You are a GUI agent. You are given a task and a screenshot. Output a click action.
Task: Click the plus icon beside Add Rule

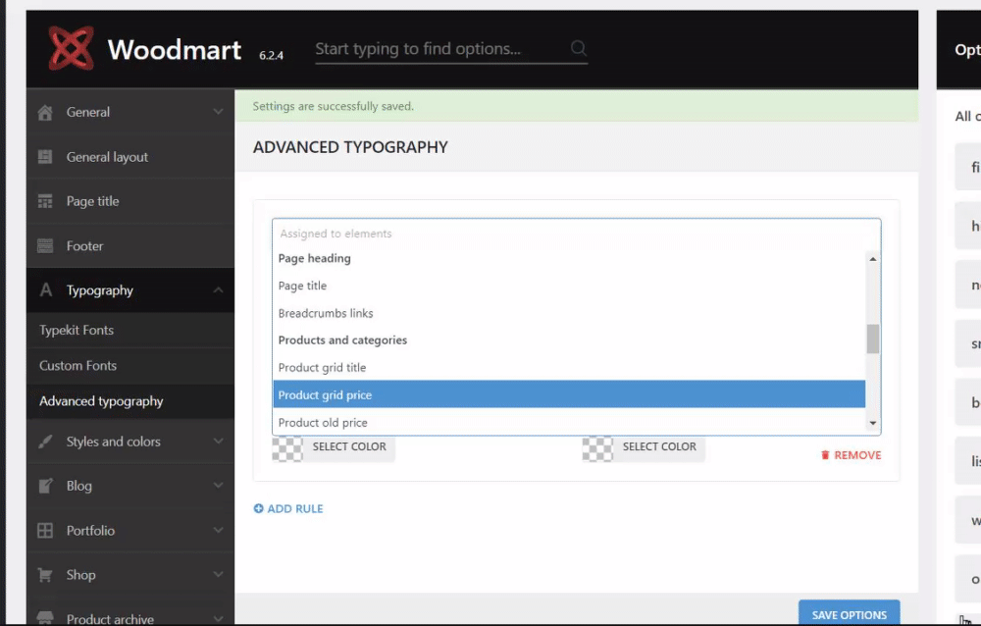pyautogui.click(x=258, y=508)
